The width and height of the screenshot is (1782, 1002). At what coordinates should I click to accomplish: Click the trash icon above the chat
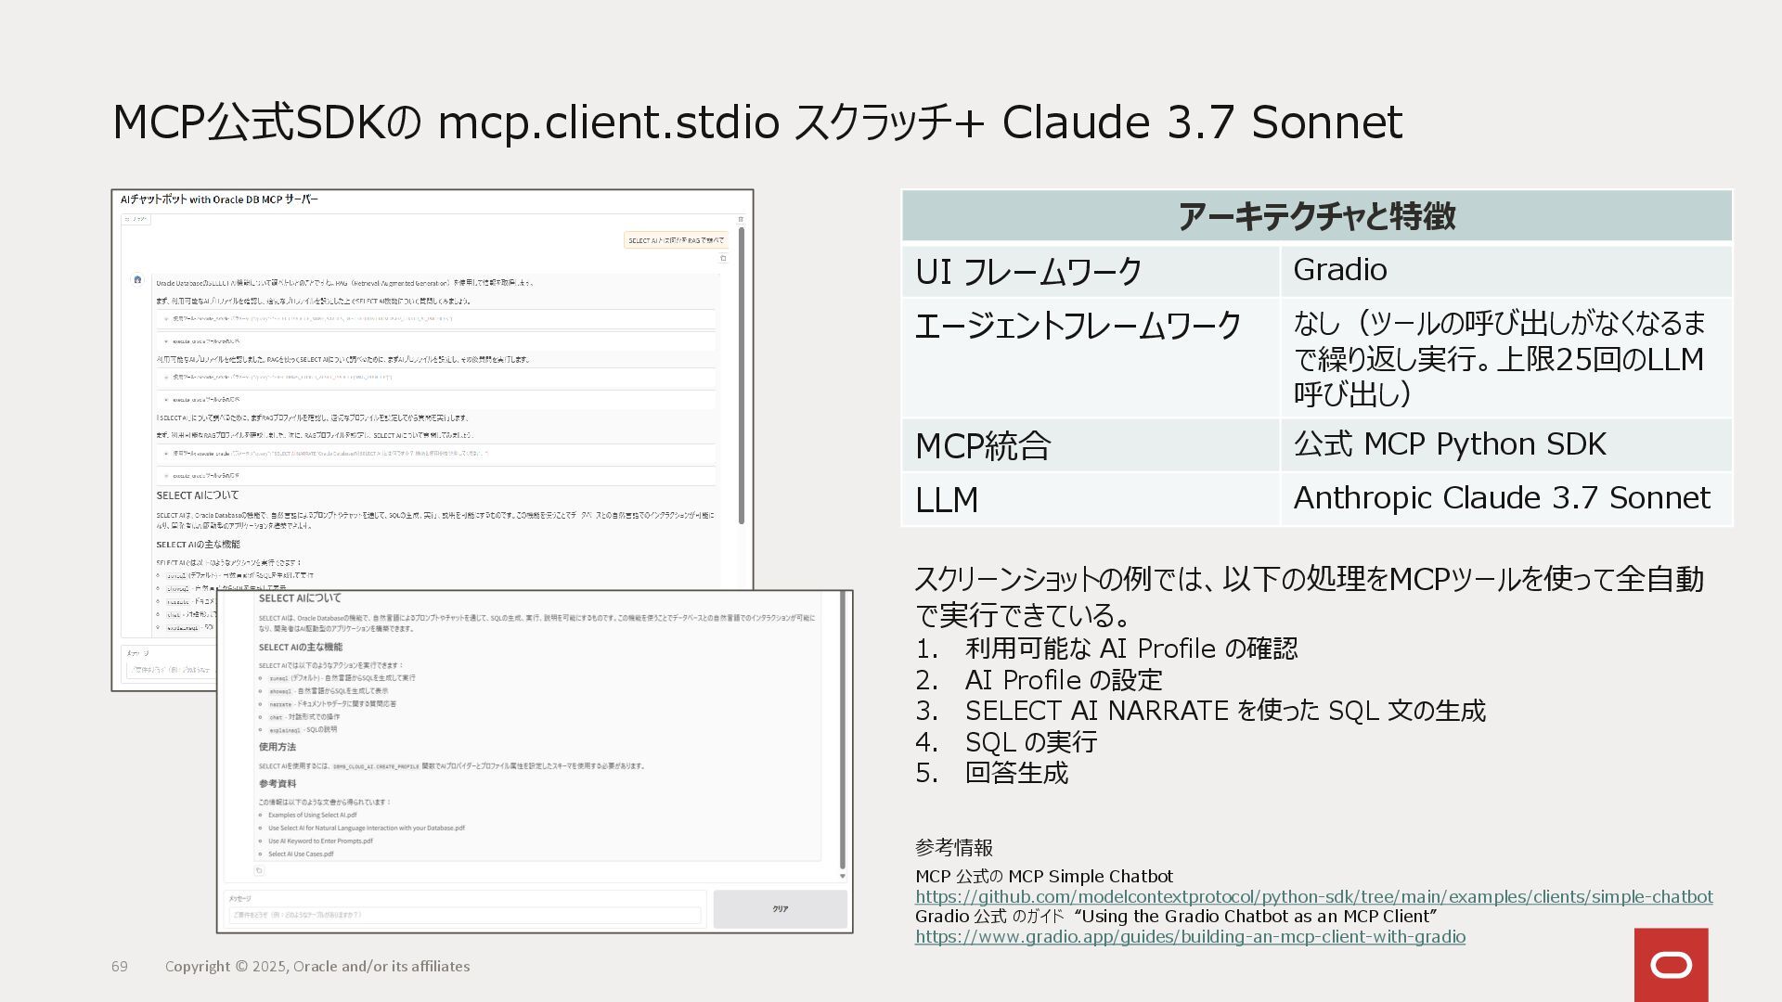pyautogui.click(x=741, y=220)
